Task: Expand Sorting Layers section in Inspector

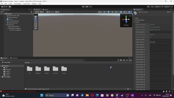Action: point(134,20)
